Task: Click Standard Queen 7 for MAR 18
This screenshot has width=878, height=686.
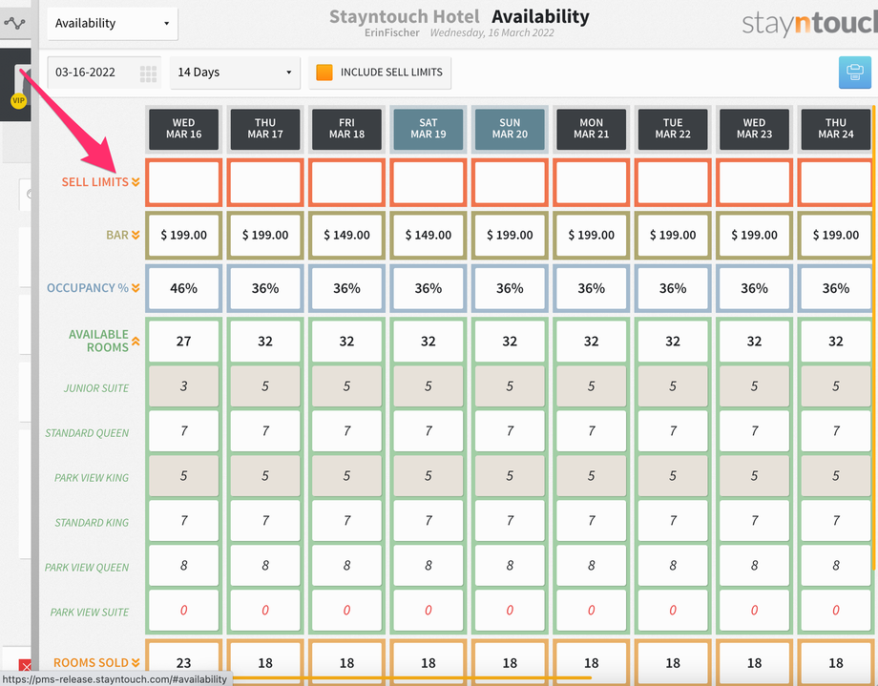Action: [x=346, y=431]
